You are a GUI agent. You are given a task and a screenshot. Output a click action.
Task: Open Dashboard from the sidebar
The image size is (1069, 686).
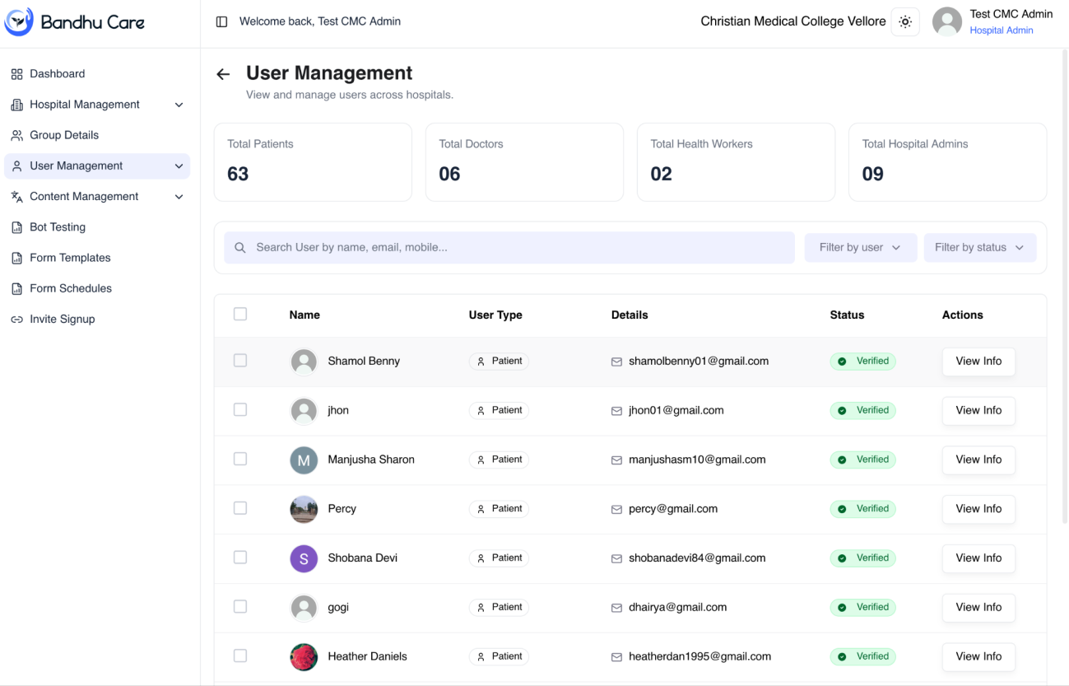[97, 74]
